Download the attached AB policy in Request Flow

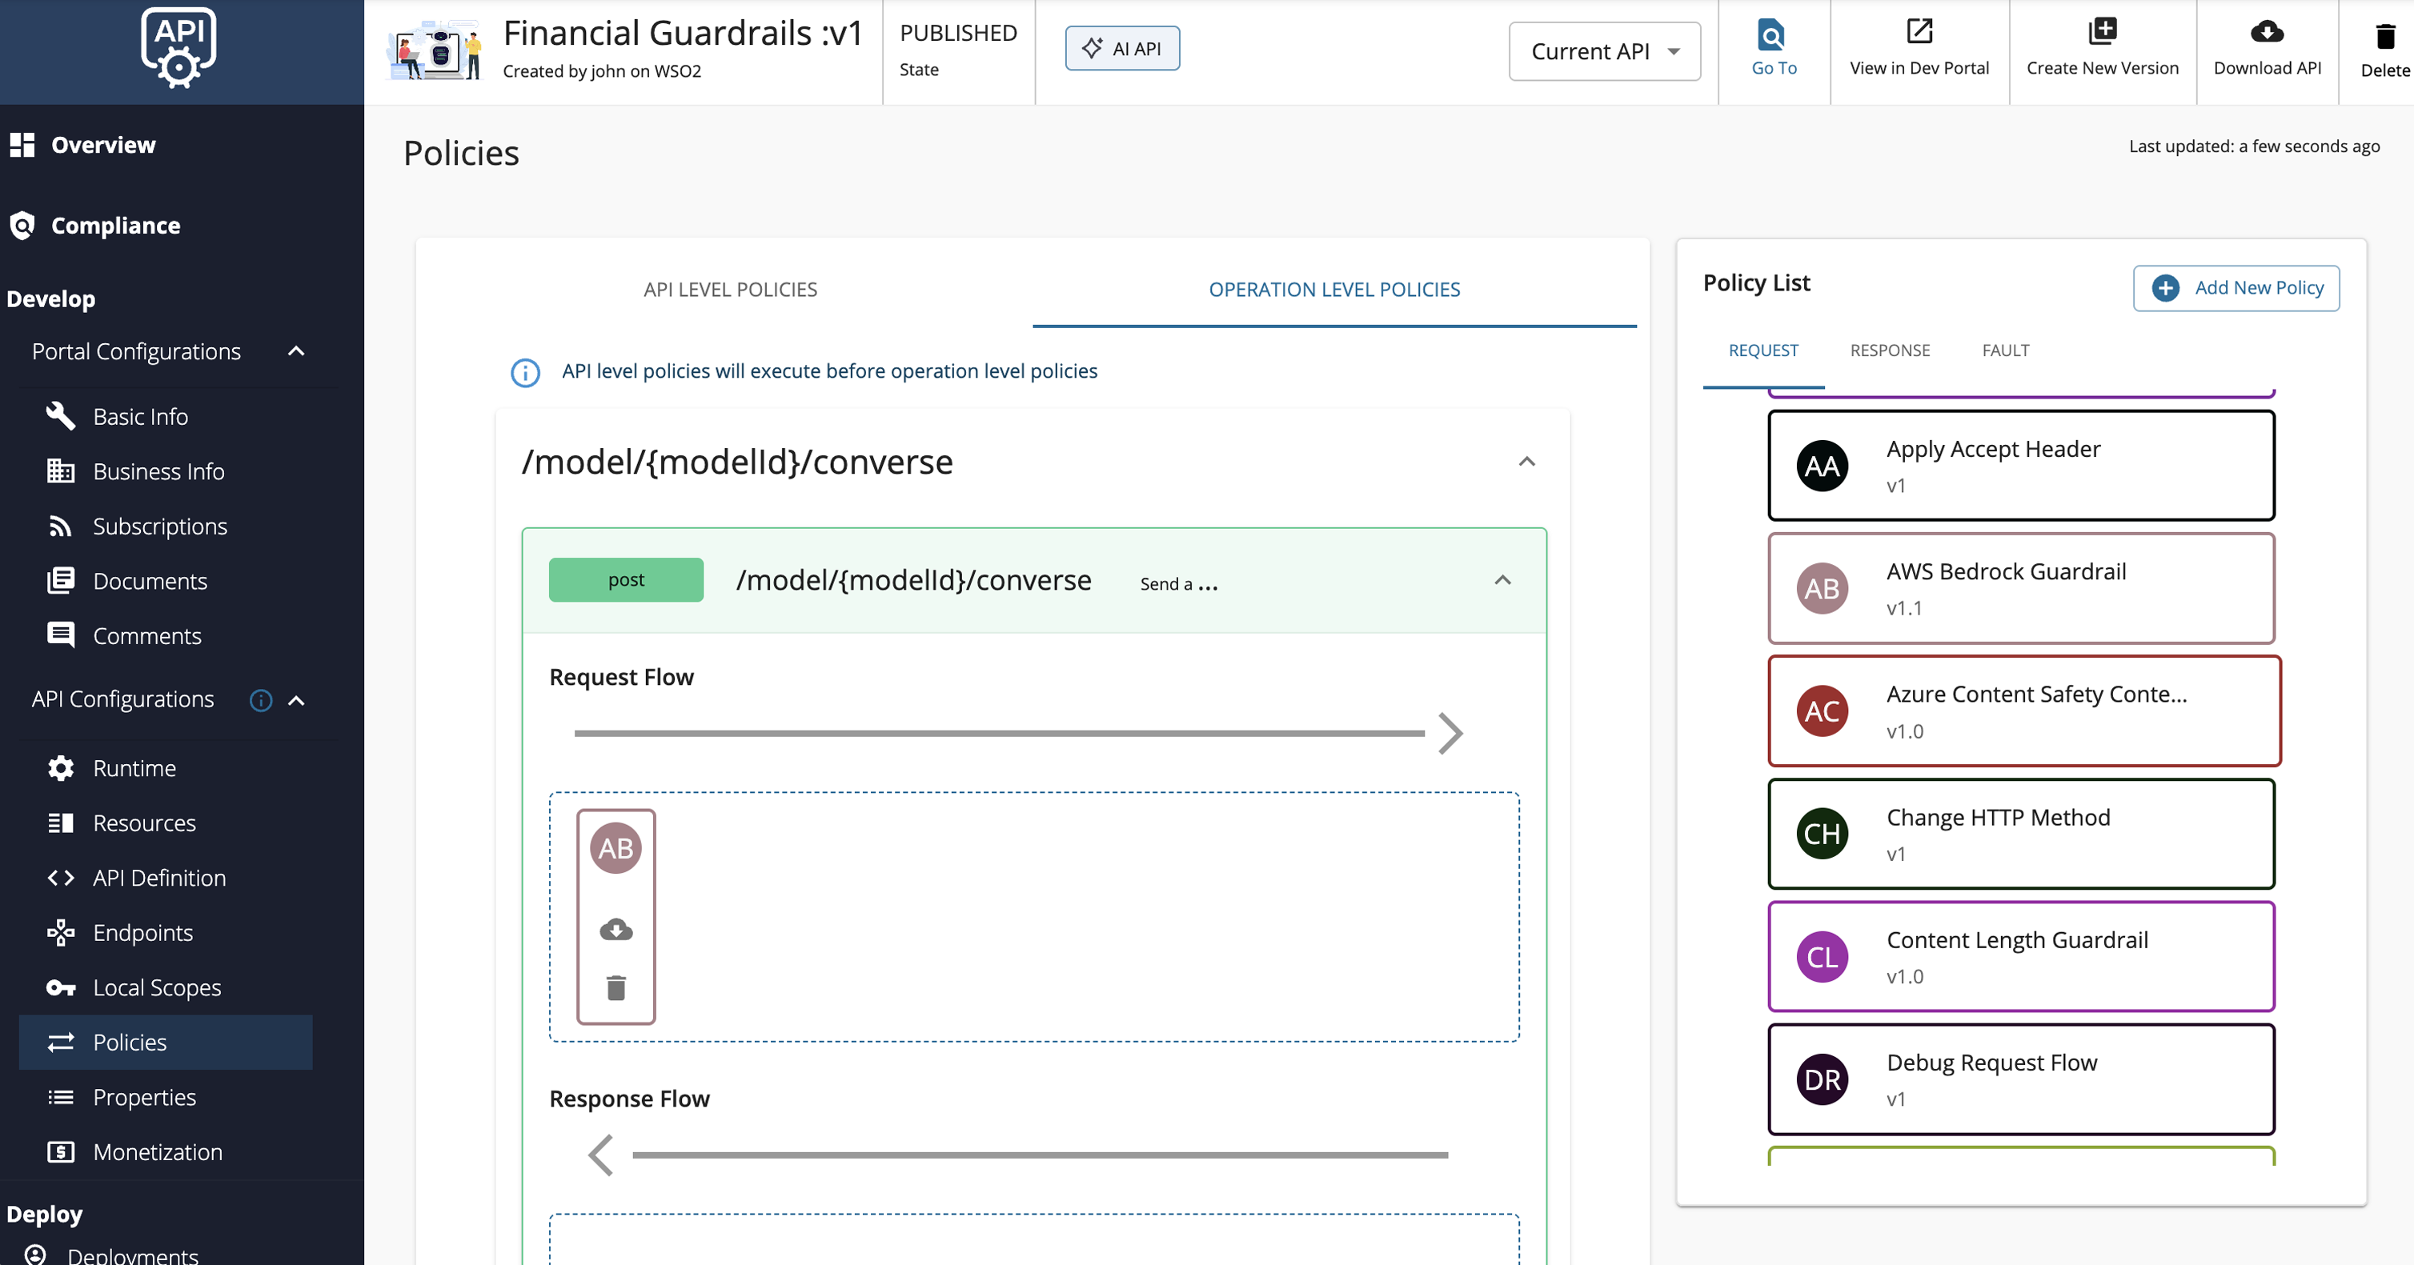point(616,930)
